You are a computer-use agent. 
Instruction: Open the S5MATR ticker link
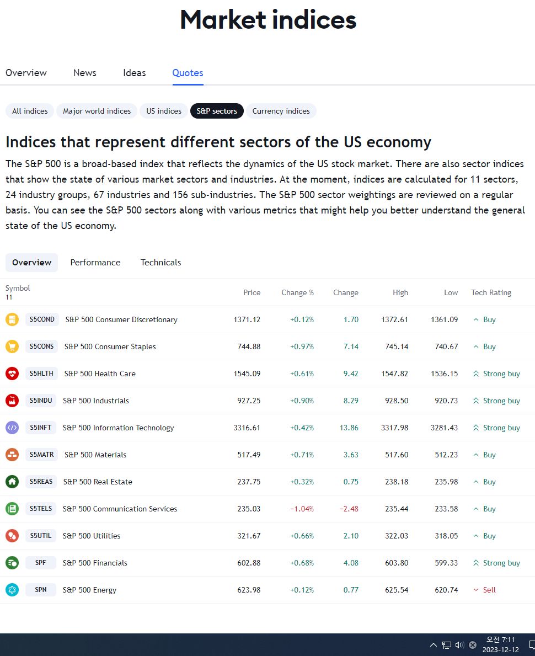tap(41, 455)
